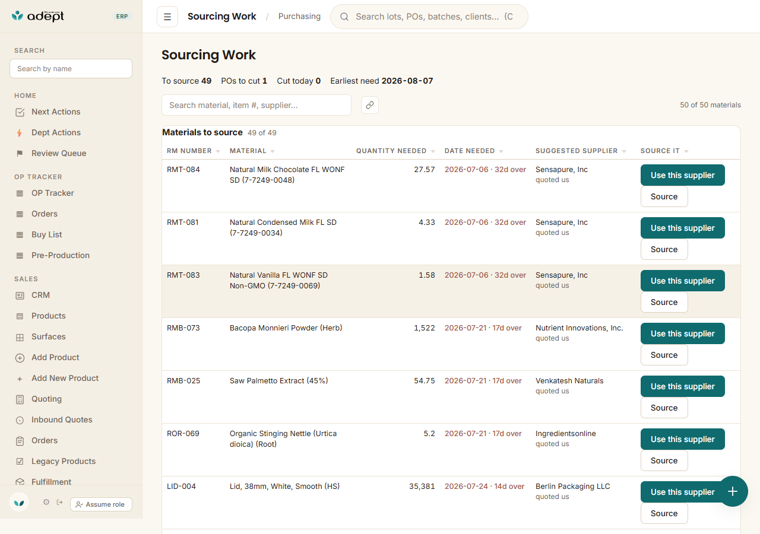Click the 50 of 50 materials count
The image size is (760, 534).
click(x=710, y=105)
